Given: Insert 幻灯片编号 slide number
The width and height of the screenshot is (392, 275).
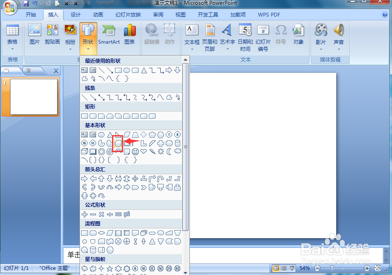Looking at the screenshot, I should pos(263,38).
